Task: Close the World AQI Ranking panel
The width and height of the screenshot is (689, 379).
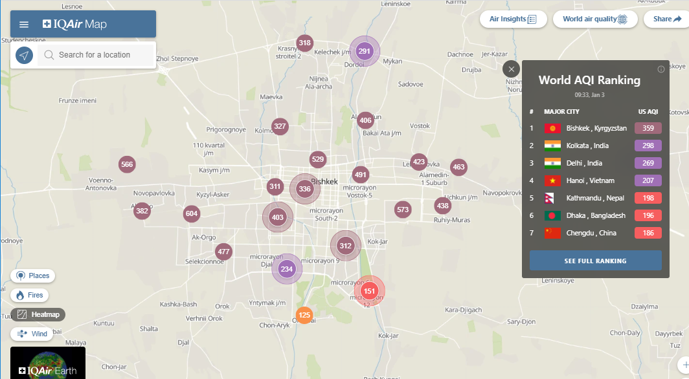Action: coord(511,69)
